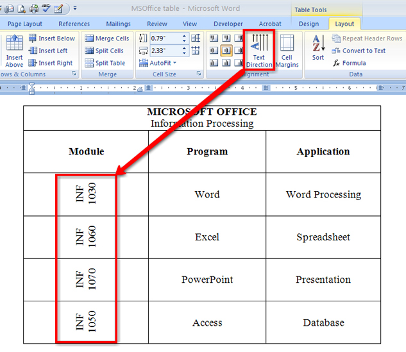Toggle Align Bottom Left cell alignment
Screen dimensions: 406x352
pos(214,63)
